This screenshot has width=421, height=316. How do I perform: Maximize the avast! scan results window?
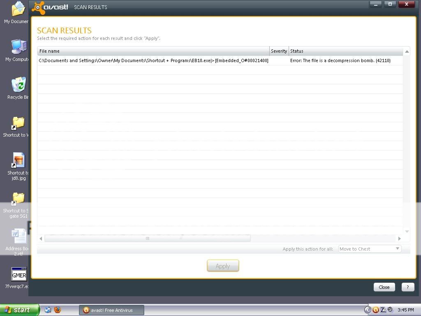(390, 4)
